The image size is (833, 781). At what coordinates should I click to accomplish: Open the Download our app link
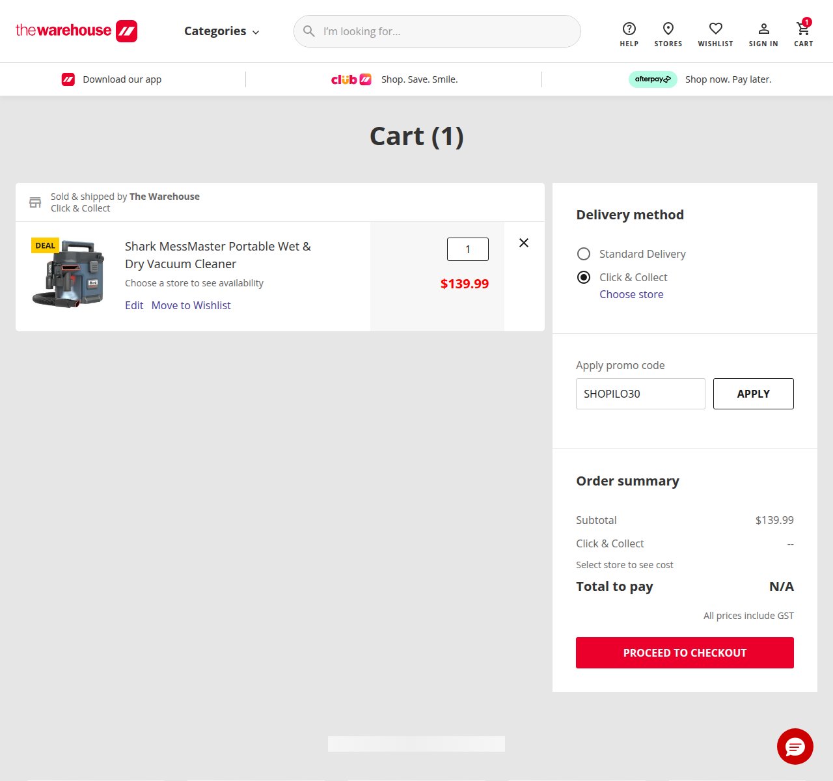tap(122, 79)
